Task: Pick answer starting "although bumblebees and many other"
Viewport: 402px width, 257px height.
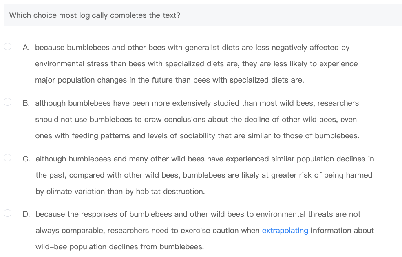Action: coord(205,159)
